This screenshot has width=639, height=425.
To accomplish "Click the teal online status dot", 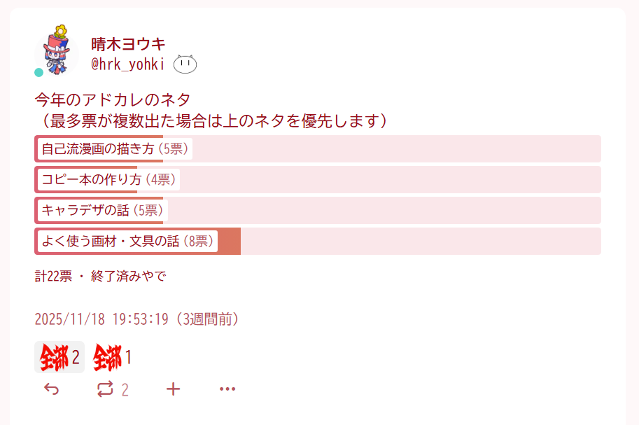I will click(x=39, y=72).
